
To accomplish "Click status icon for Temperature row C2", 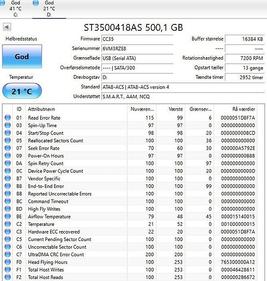I will [7, 224].
